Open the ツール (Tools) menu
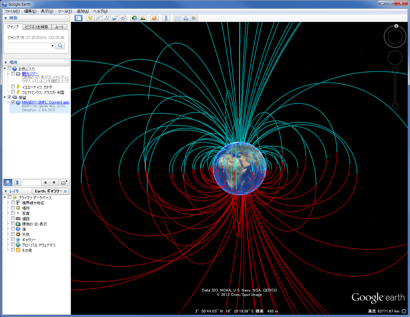Viewport: 410px width, 317px height. (x=64, y=11)
